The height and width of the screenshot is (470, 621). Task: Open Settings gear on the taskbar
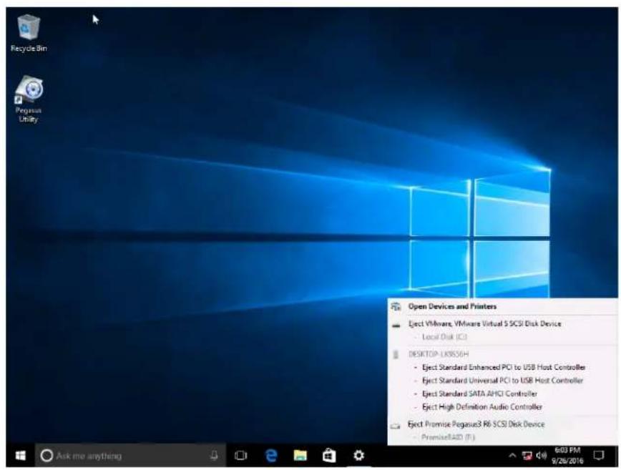[358, 456]
